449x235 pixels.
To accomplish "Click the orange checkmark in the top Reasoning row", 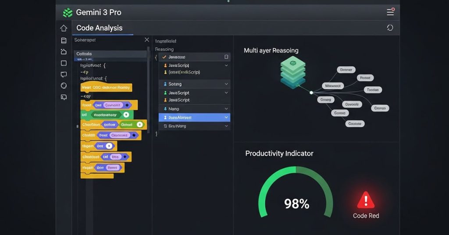I will pyautogui.click(x=164, y=57).
